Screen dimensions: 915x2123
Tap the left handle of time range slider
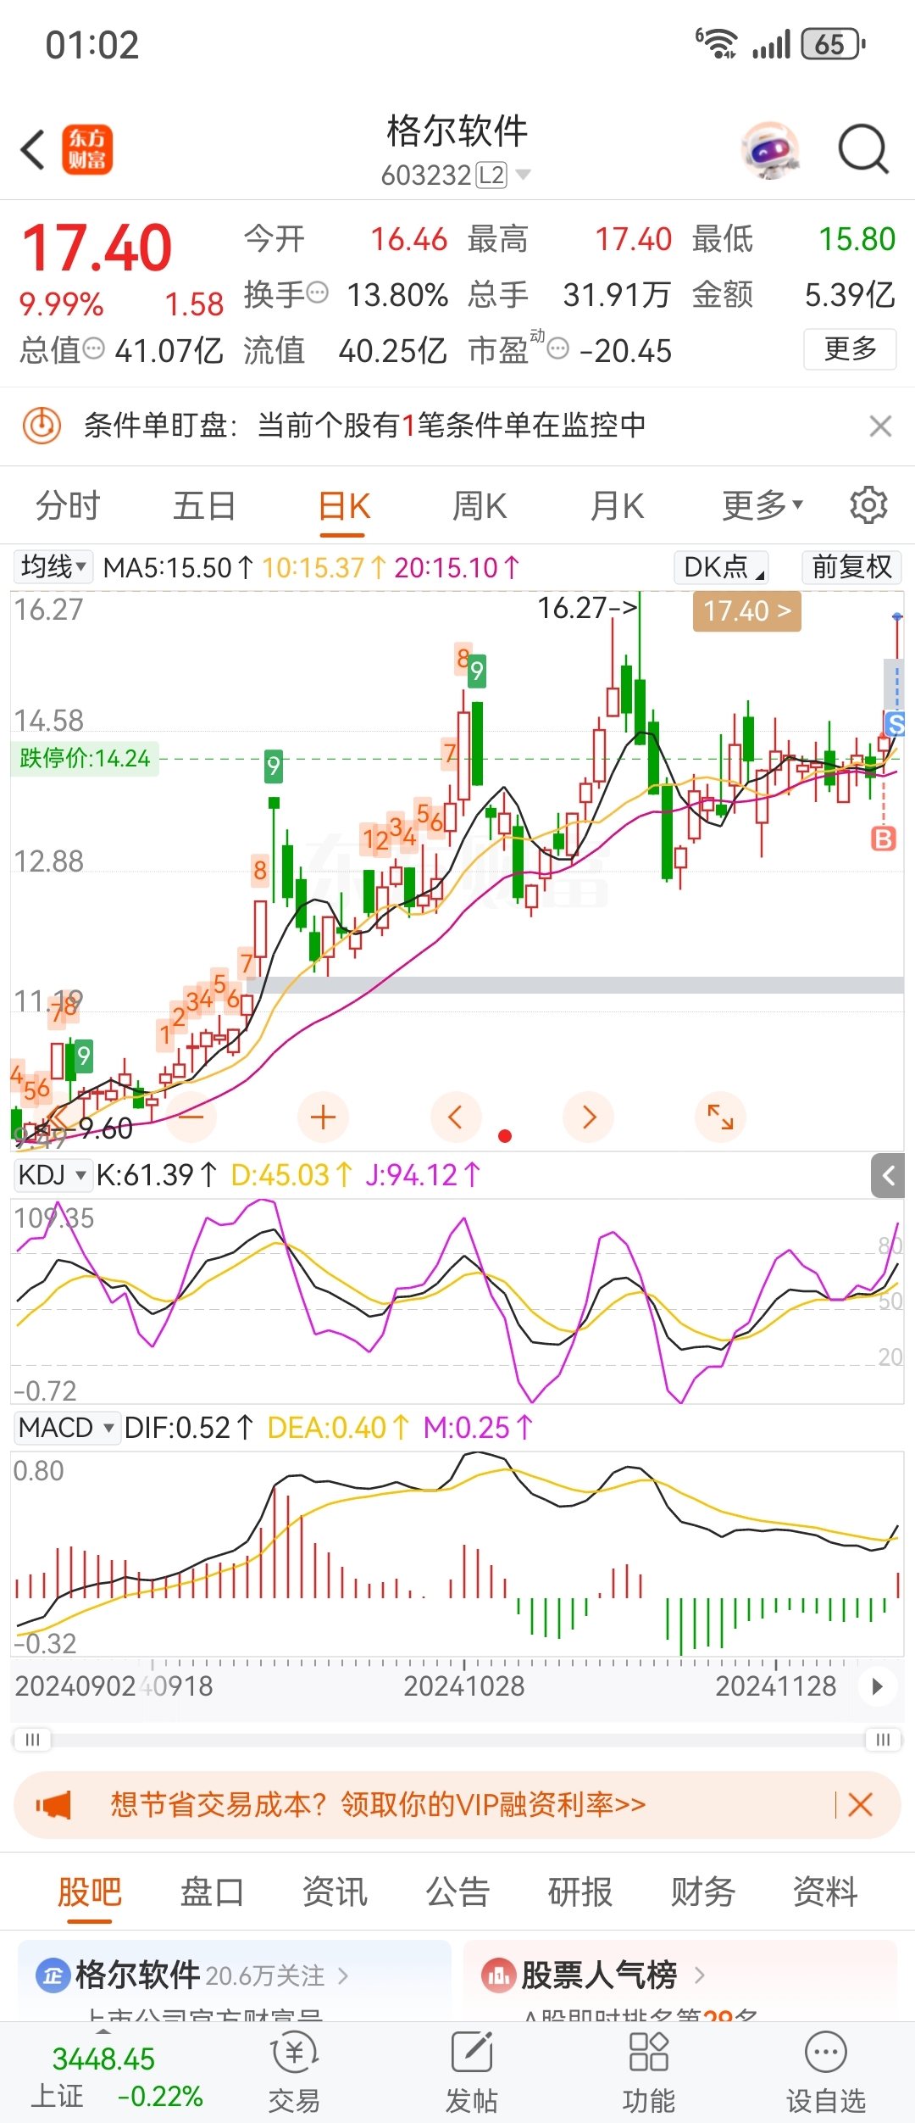point(33,1740)
